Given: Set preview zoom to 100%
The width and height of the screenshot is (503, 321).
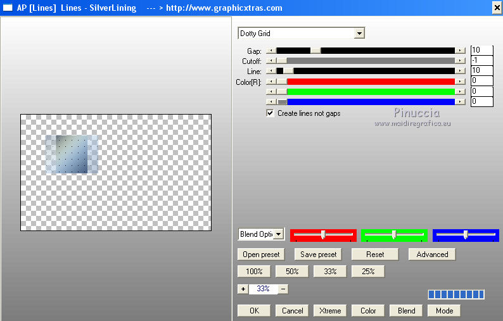Looking at the screenshot, I should pyautogui.click(x=254, y=271).
